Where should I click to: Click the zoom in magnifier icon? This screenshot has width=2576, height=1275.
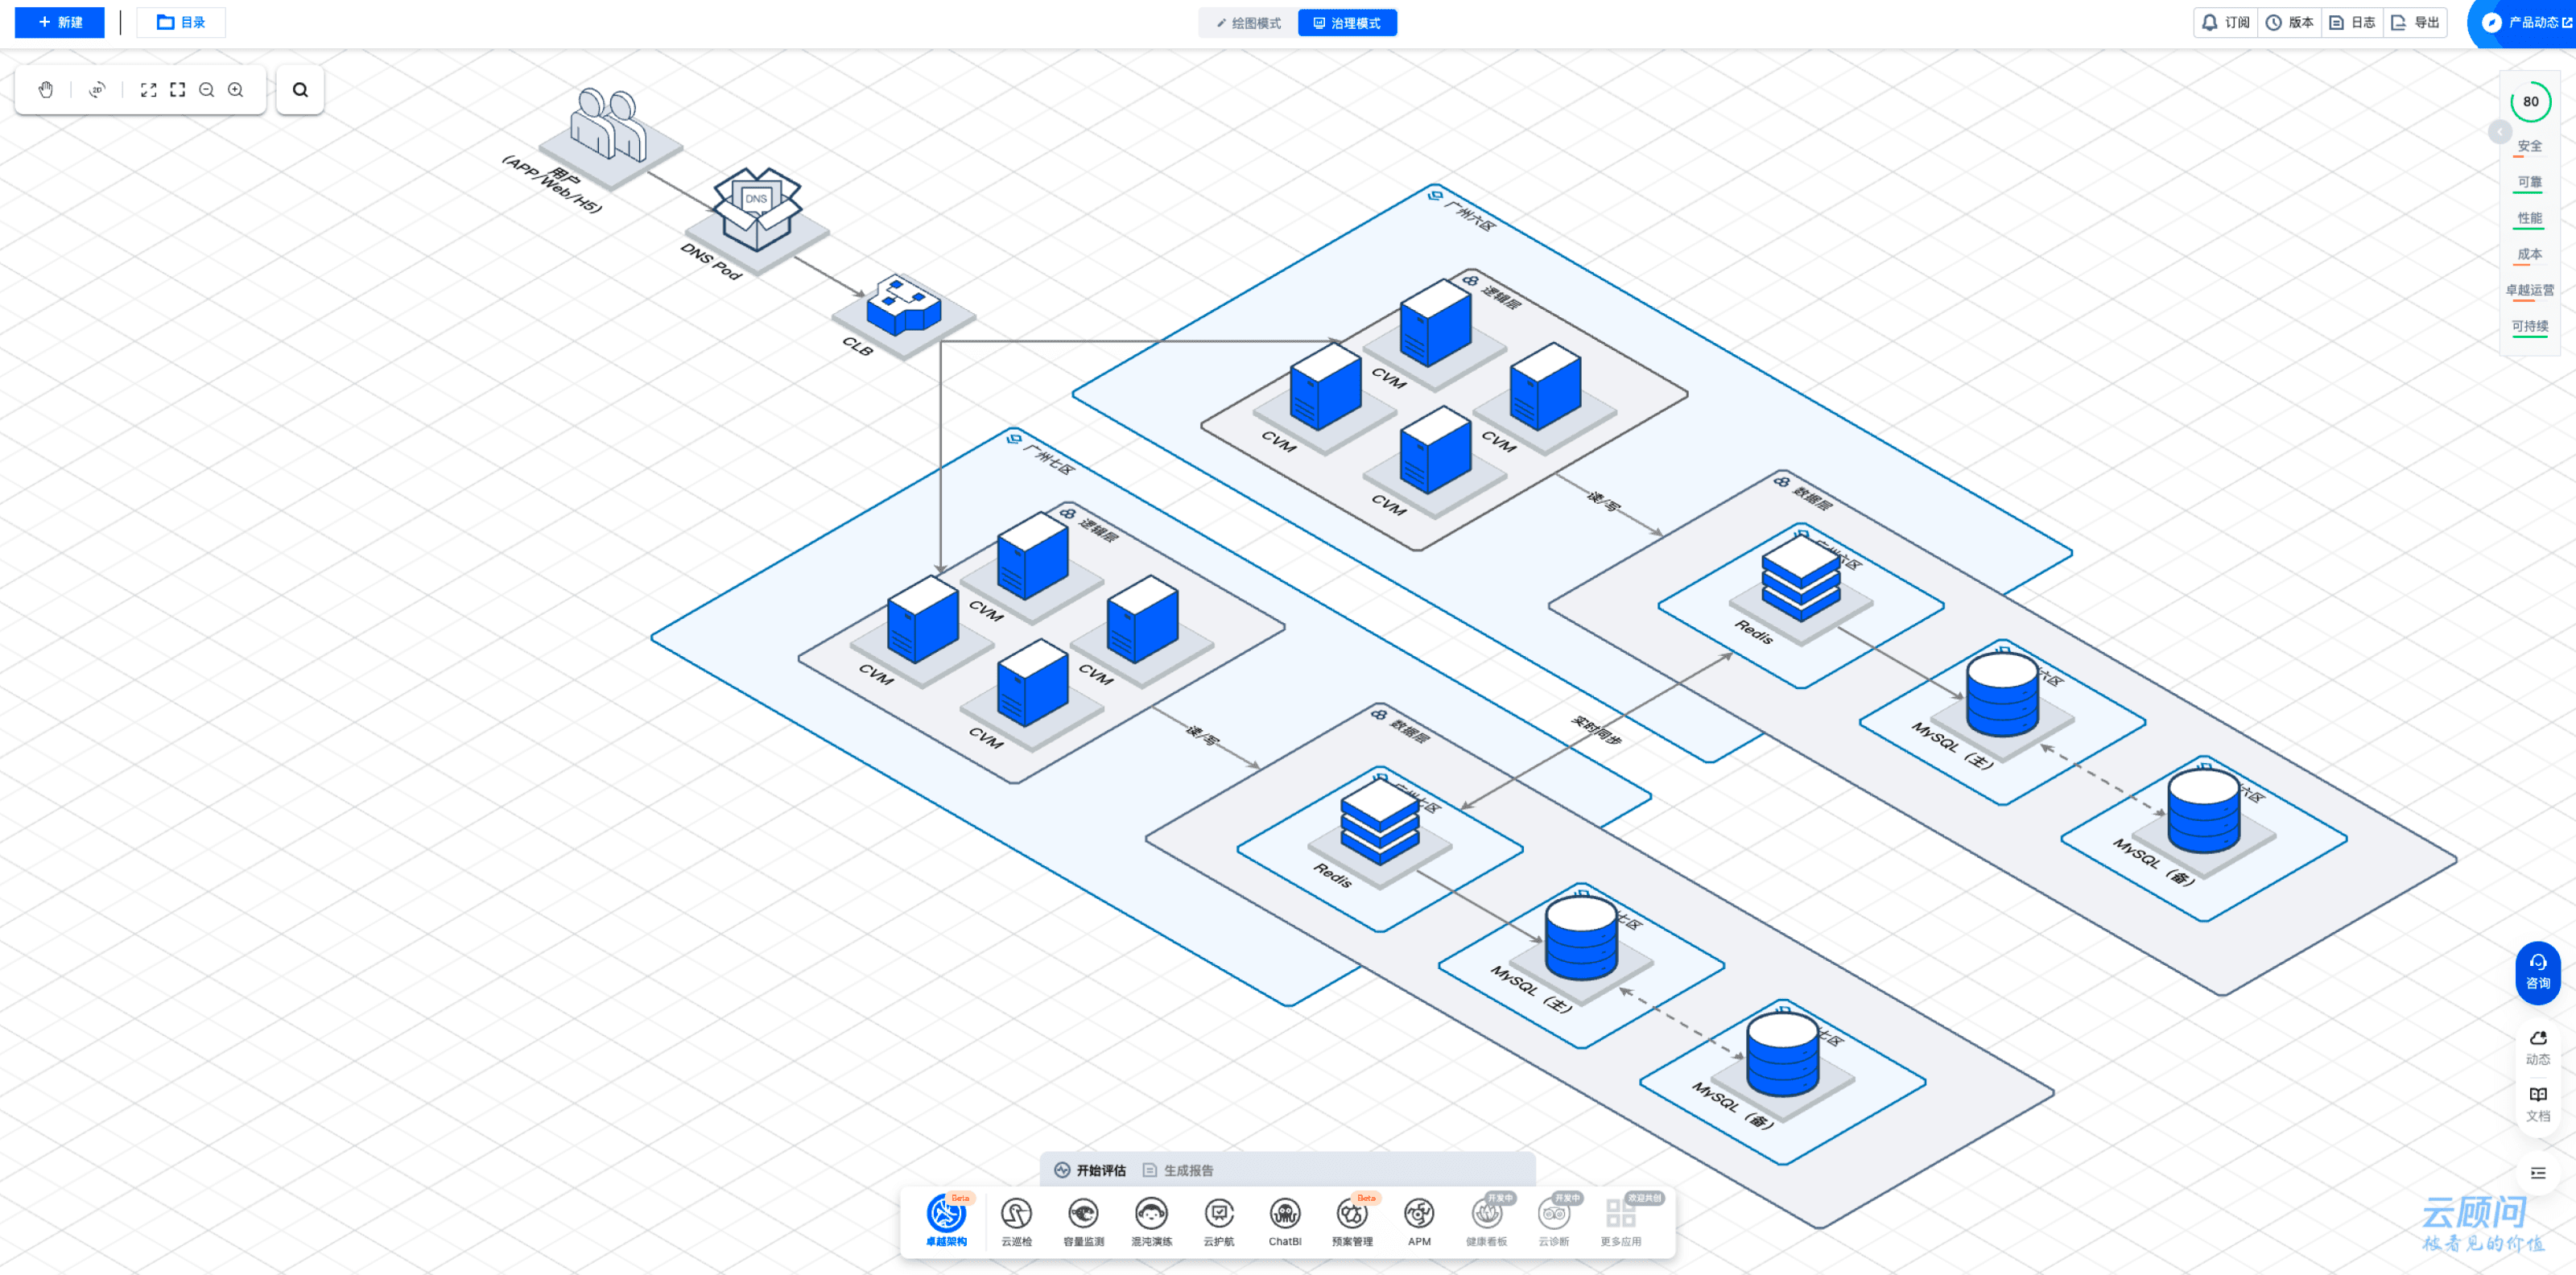pos(236,90)
